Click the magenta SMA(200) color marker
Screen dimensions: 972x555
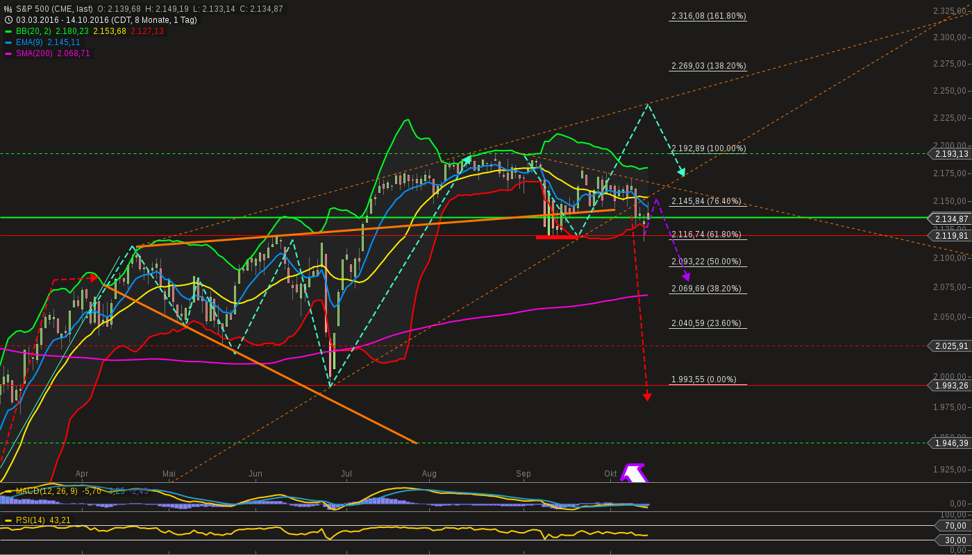(8, 53)
